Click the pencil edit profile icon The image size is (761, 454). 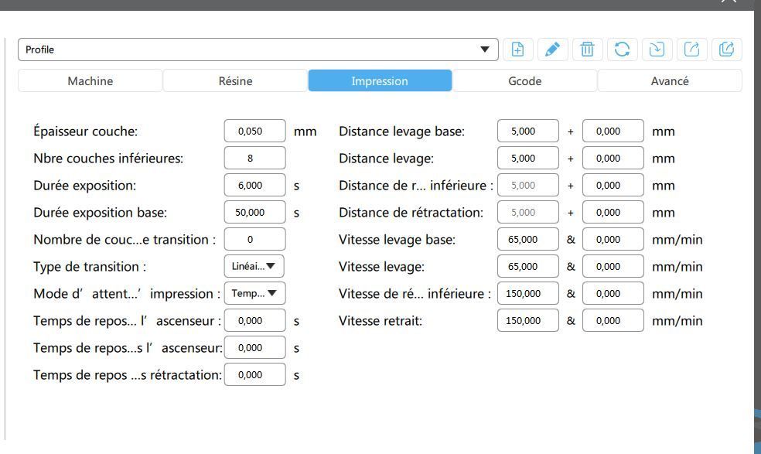pos(552,49)
